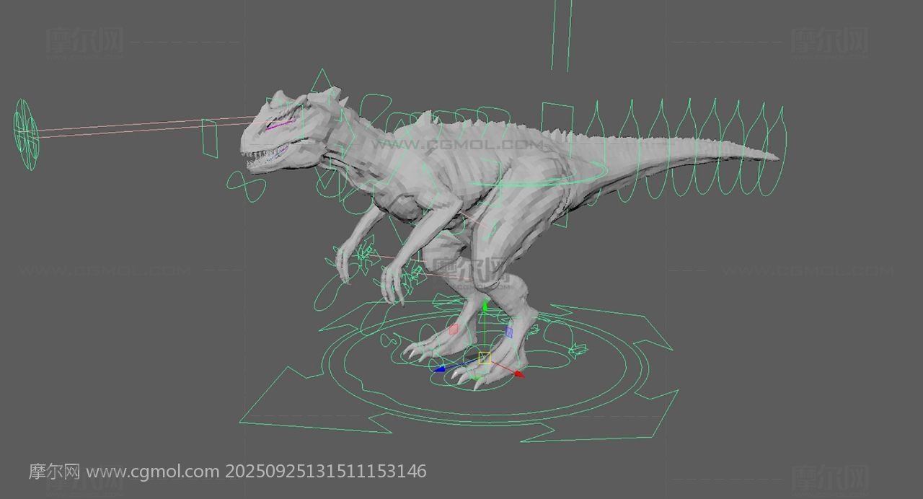Click the purple eye line on the dinosaur head
923x499 pixels.
(278, 124)
